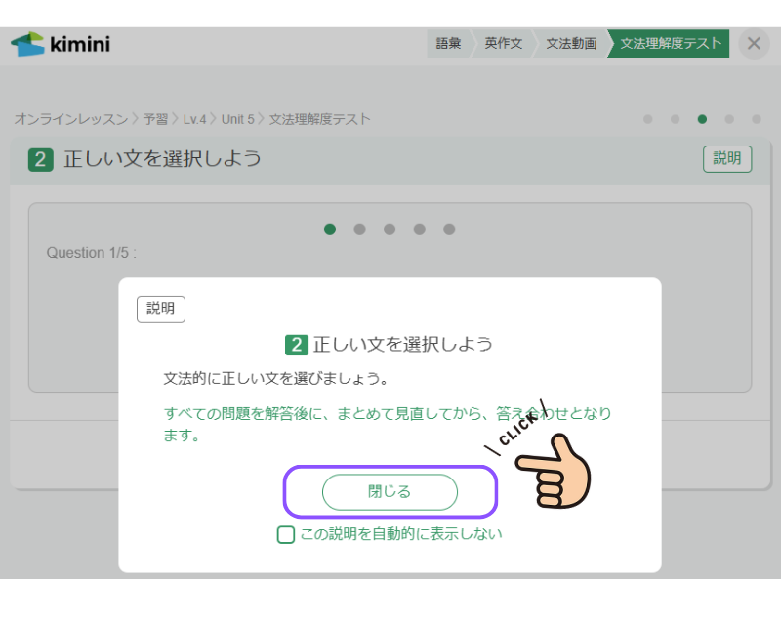The image size is (781, 625).
Task: Click the kimini logo
Action: pos(60,44)
